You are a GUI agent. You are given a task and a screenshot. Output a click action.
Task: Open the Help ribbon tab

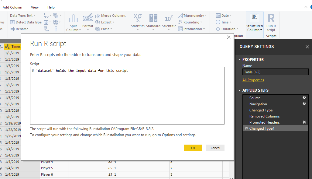coord(51,7)
